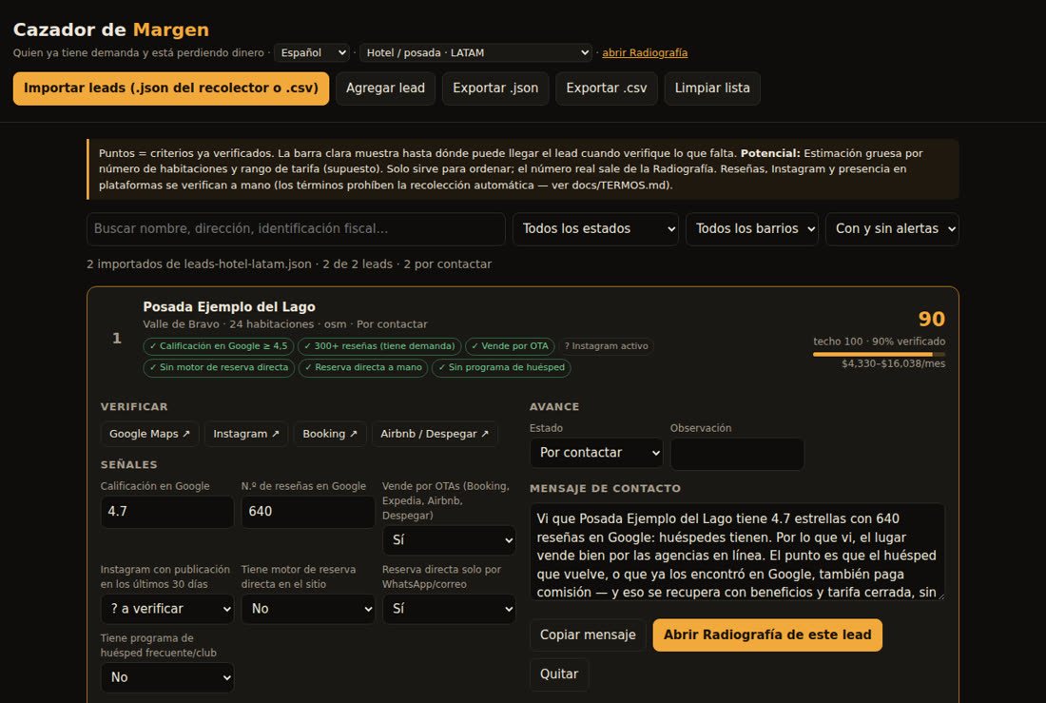Click the Vende por OTA tag
The height and width of the screenshot is (703, 1046).
[x=511, y=346]
